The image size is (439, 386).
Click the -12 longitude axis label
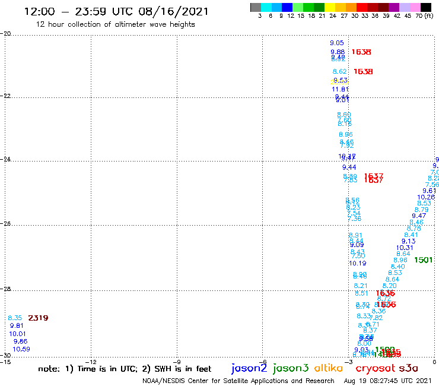(x=91, y=362)
